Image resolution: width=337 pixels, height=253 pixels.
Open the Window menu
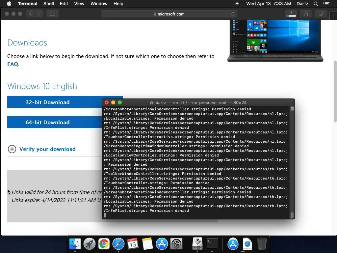pos(99,4)
